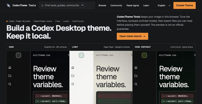
Task: Click the Lime Circuit · signal check label
Action: click(x=182, y=47)
